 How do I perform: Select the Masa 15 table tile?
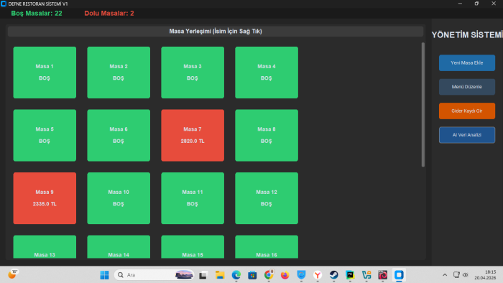click(x=193, y=247)
